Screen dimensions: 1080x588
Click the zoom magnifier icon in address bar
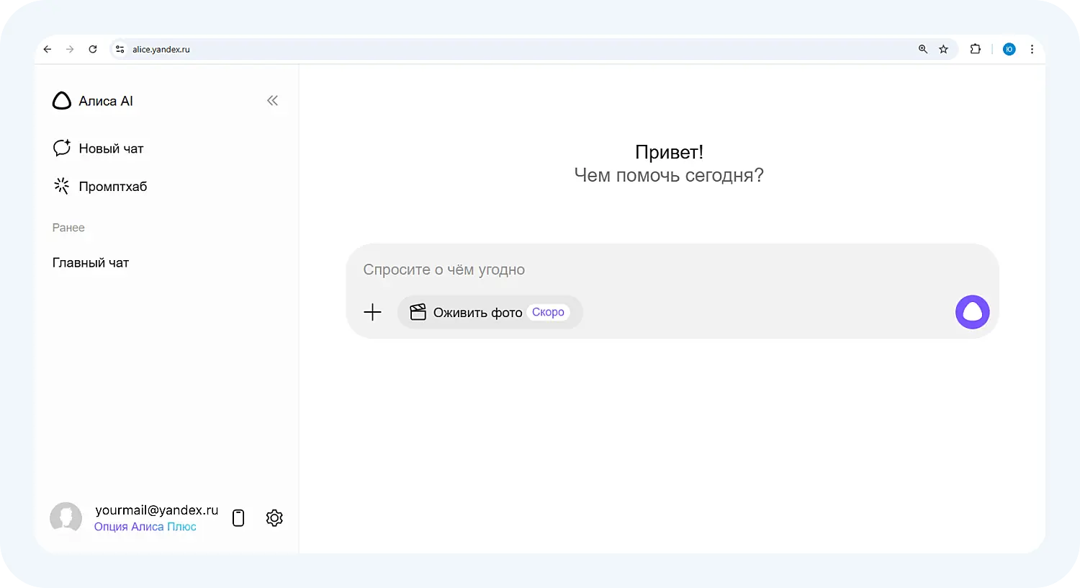click(923, 49)
